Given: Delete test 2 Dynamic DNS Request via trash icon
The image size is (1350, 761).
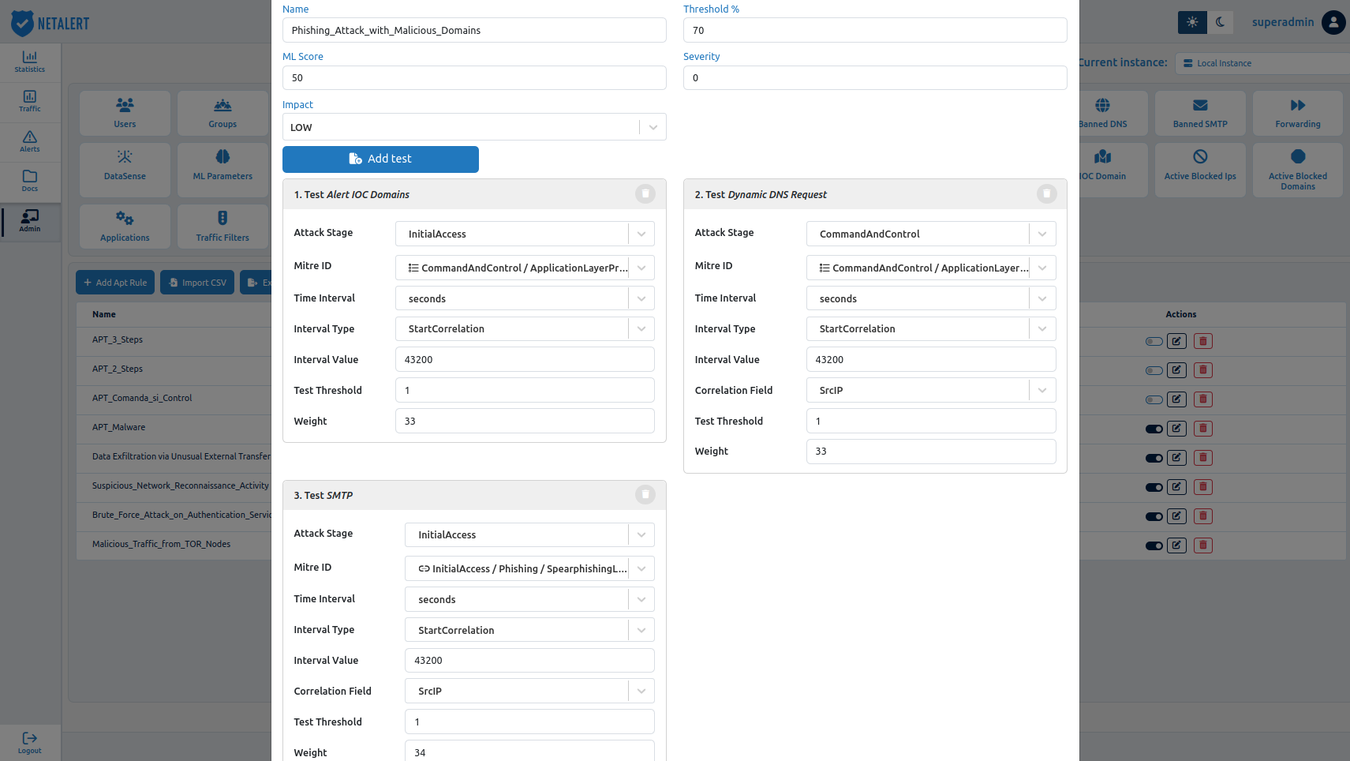Looking at the screenshot, I should tap(1046, 194).
